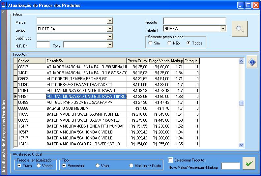Open the Tabela 1 dropdown showing NORMAL
The image size is (261, 176).
(x=223, y=29)
